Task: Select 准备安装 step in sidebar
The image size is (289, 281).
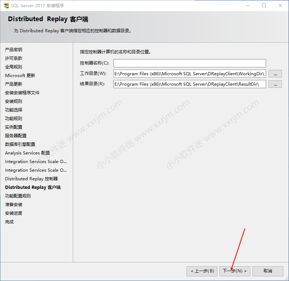Action: pos(14,205)
